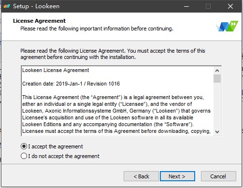The width and height of the screenshot is (243, 188).
Task: Click the Lookeen logo in the header
Action: point(227,26)
